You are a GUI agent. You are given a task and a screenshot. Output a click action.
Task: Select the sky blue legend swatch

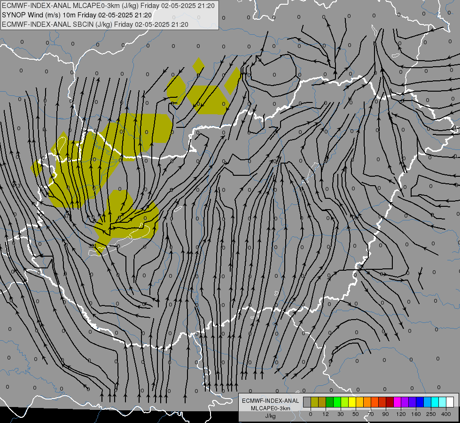tap(427, 402)
